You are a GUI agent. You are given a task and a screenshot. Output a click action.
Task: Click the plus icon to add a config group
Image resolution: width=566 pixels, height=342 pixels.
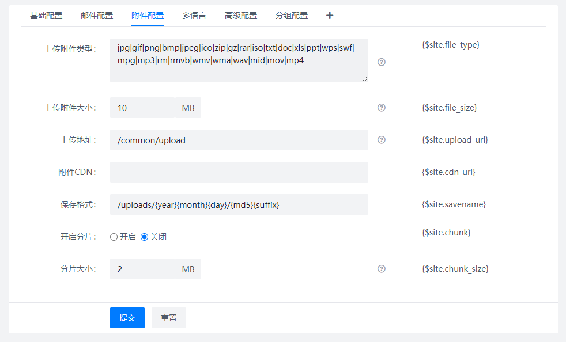click(330, 16)
